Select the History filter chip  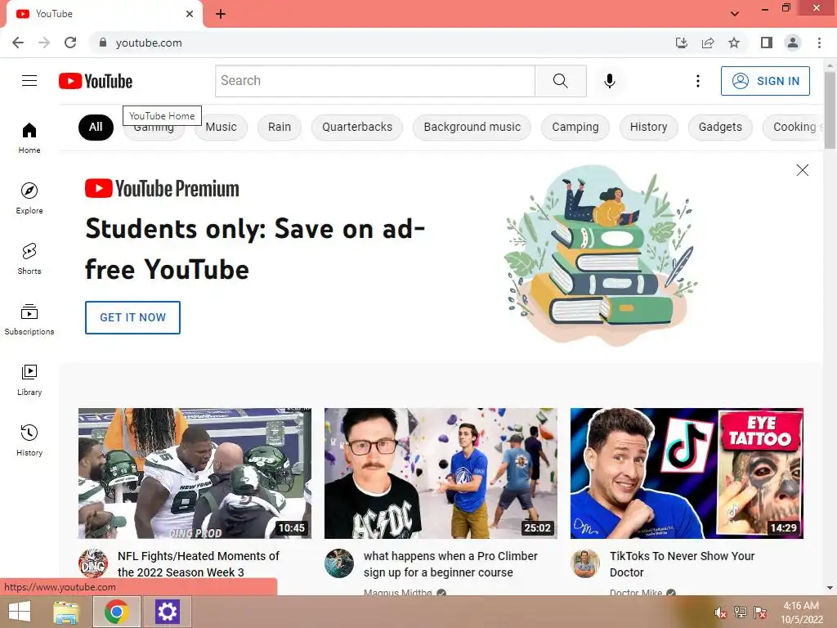click(648, 127)
